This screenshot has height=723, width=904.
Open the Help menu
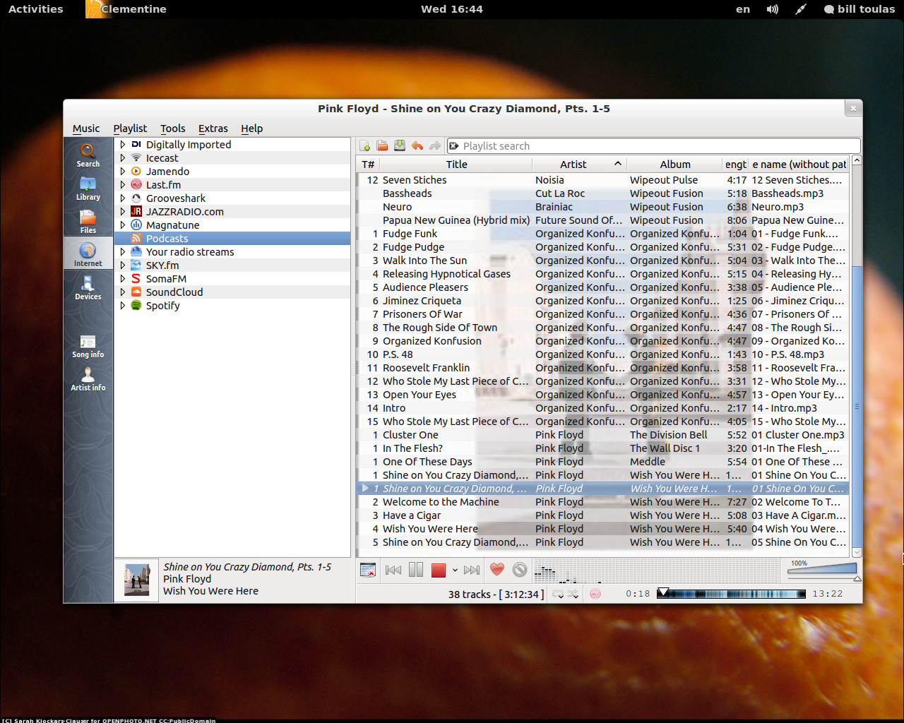(251, 128)
